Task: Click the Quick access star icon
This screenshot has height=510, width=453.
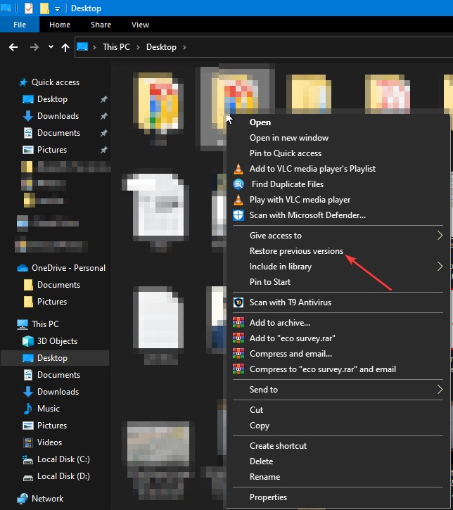Action: click(x=23, y=82)
